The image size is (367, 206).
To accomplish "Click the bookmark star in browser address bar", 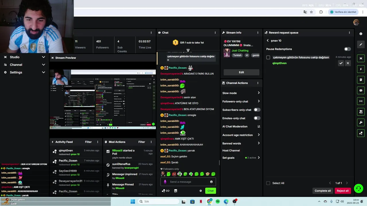I will (x=311, y=12).
